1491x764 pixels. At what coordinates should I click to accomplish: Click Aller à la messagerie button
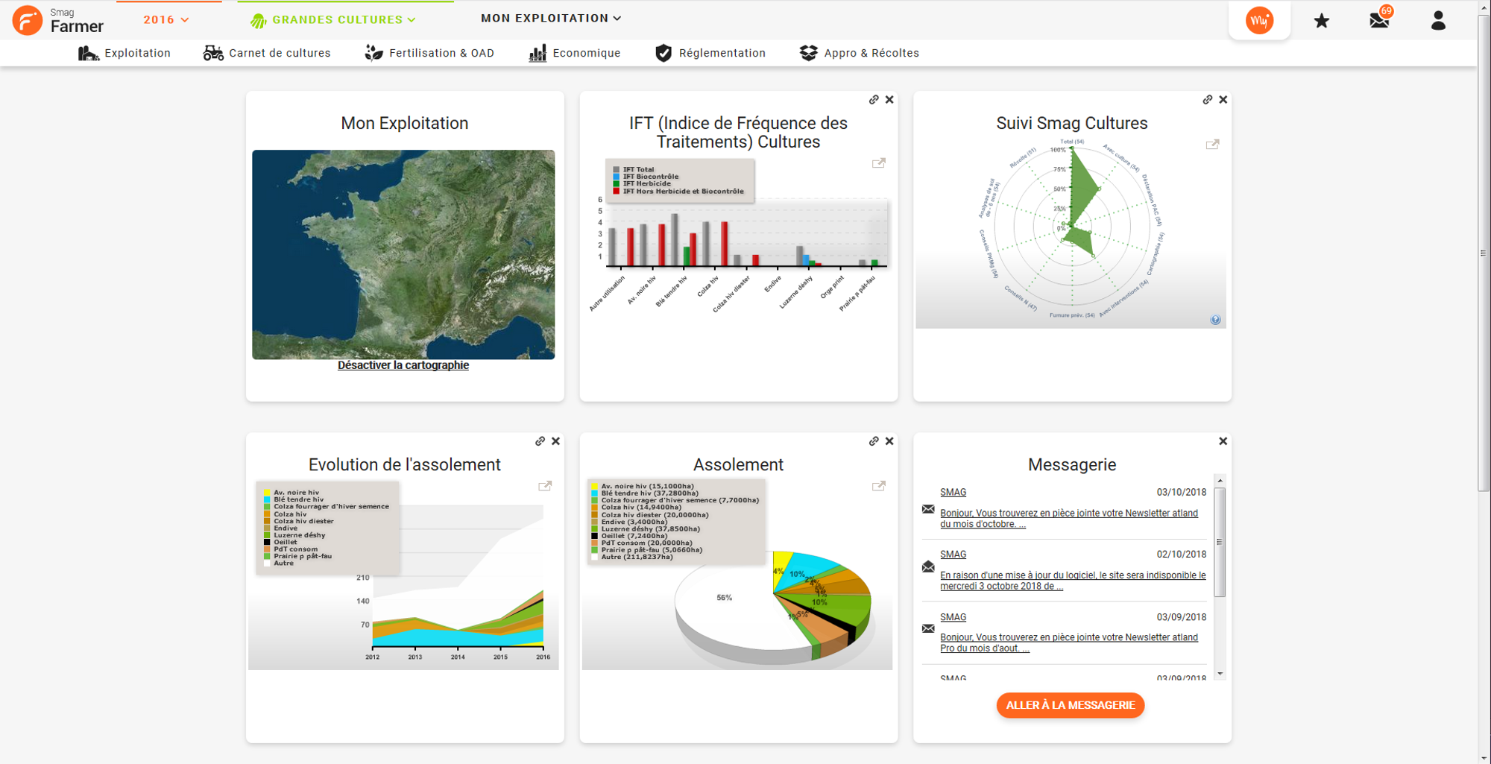coord(1070,705)
